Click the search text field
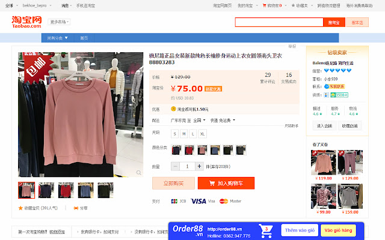Viewport: 385px width, 240px height. (279, 22)
